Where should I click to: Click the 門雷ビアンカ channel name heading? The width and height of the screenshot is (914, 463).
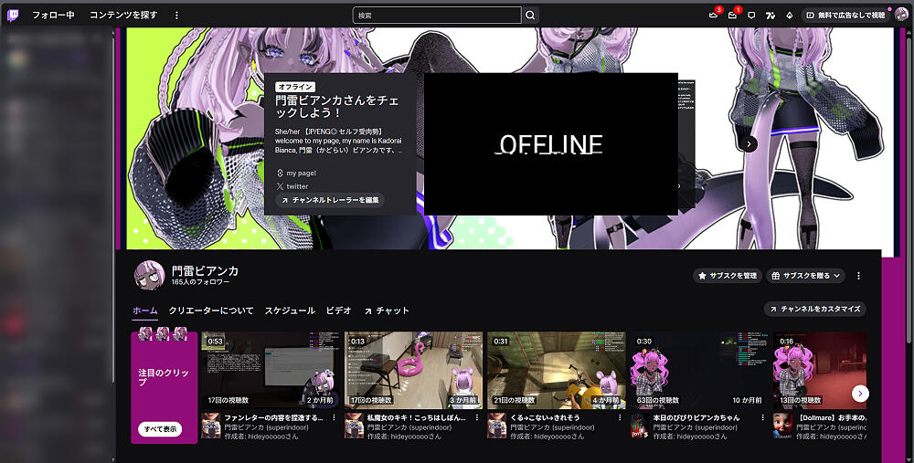click(205, 271)
